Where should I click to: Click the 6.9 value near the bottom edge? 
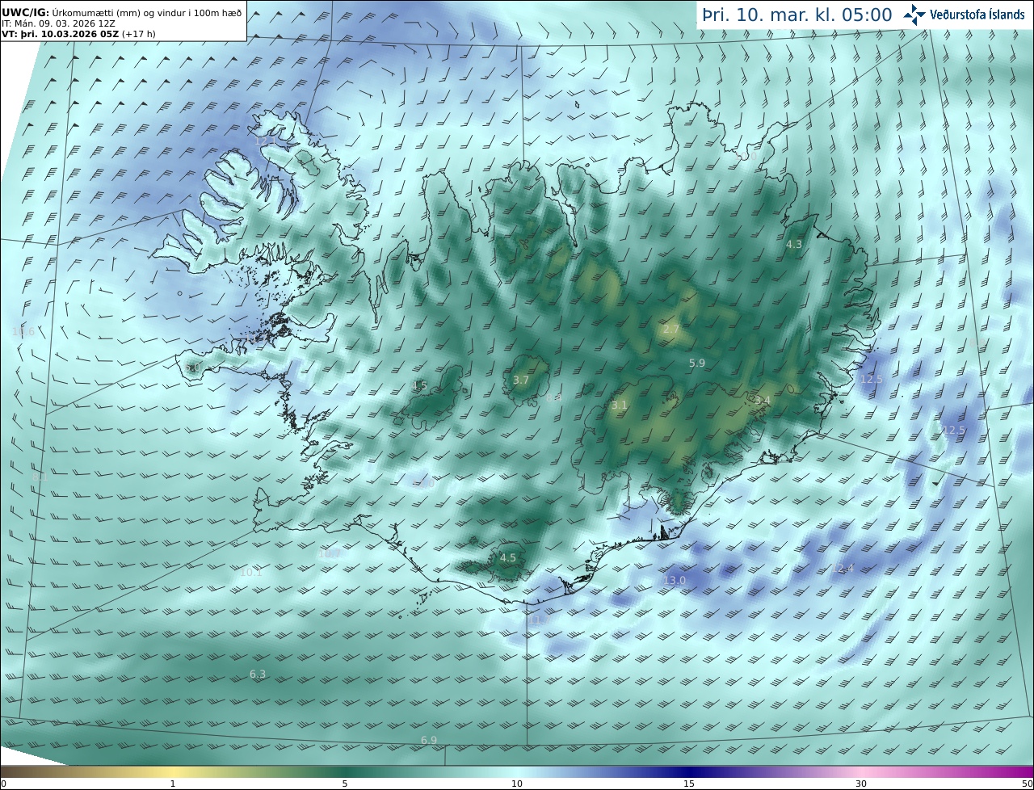tap(428, 740)
